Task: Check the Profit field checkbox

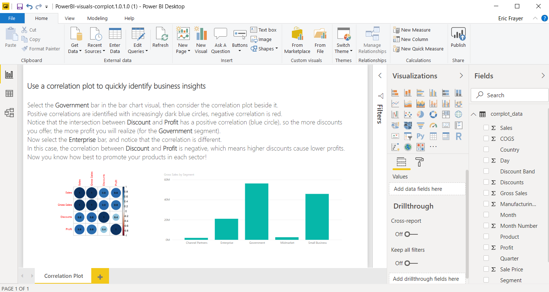Action: 486,247
